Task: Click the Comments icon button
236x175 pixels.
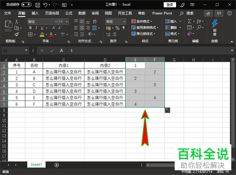Action: coord(219,14)
